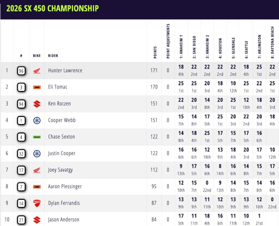The image size is (279, 226).
Task: Click Cooper Webb's Yamaha bike logo
Action: 37,121
